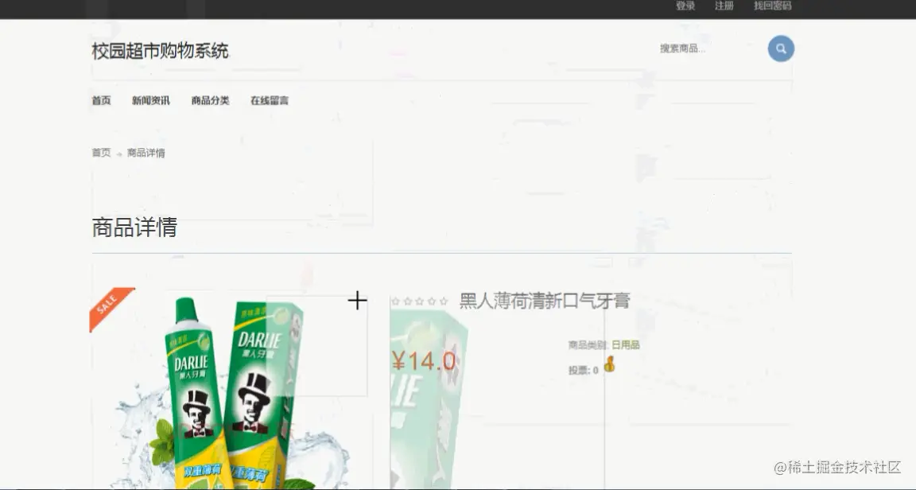Open the 注册 register link
This screenshot has height=490, width=916.
click(x=724, y=6)
